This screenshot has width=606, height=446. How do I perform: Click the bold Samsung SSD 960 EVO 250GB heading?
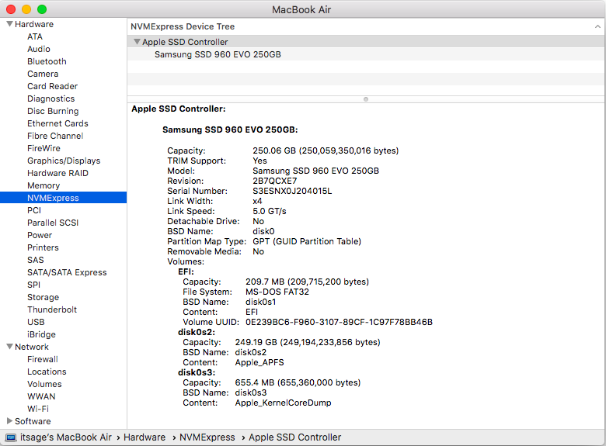(230, 130)
